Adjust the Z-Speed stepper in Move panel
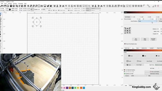Screen dimensions: 162x91 (161, 34)
